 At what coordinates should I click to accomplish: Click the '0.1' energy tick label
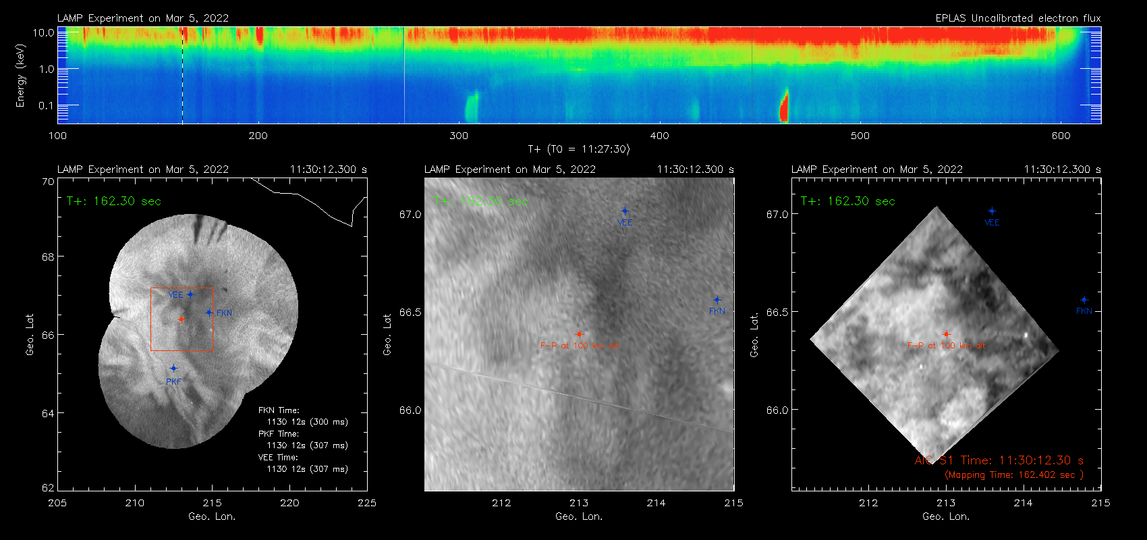46,105
